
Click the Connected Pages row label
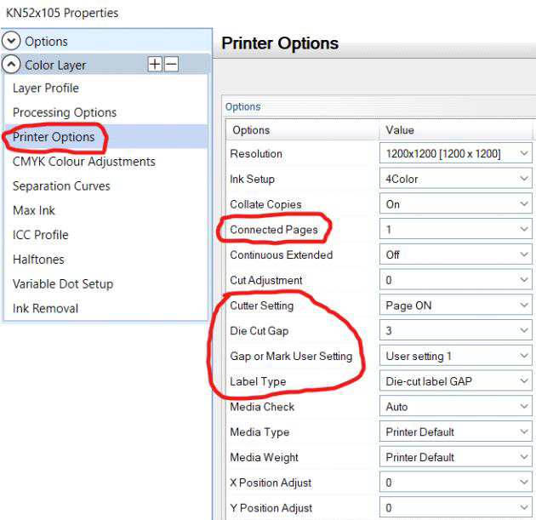(274, 230)
